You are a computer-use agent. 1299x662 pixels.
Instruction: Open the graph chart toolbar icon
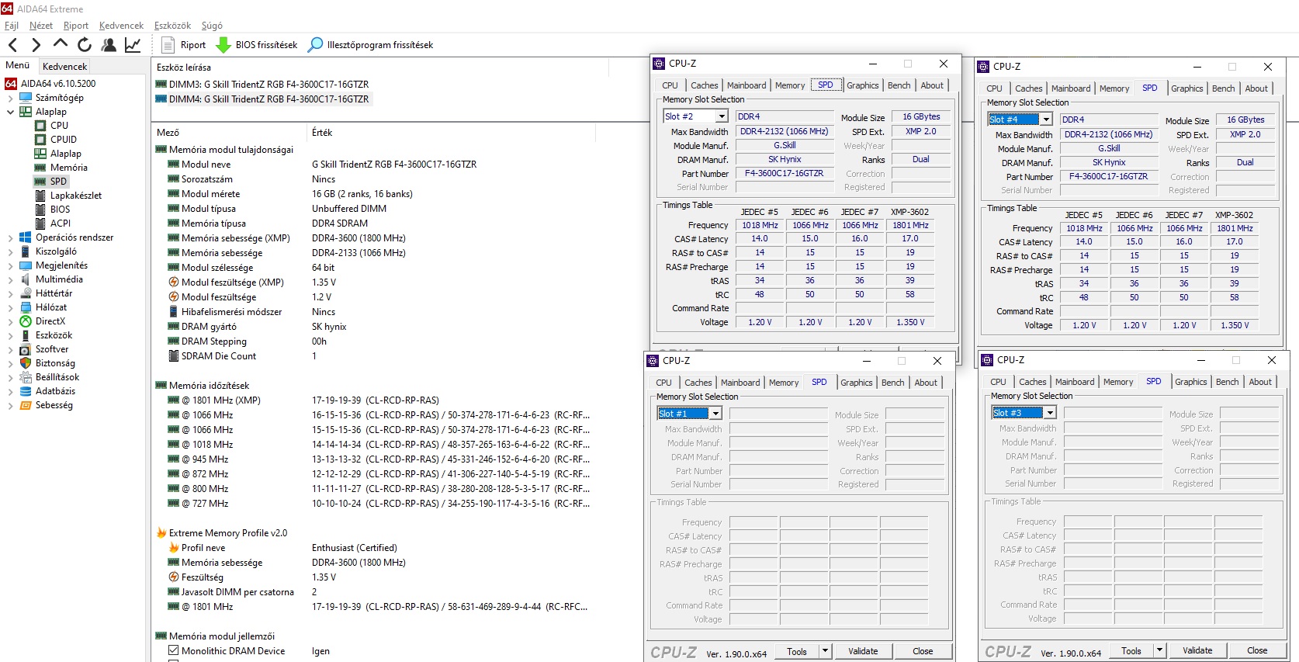(133, 45)
